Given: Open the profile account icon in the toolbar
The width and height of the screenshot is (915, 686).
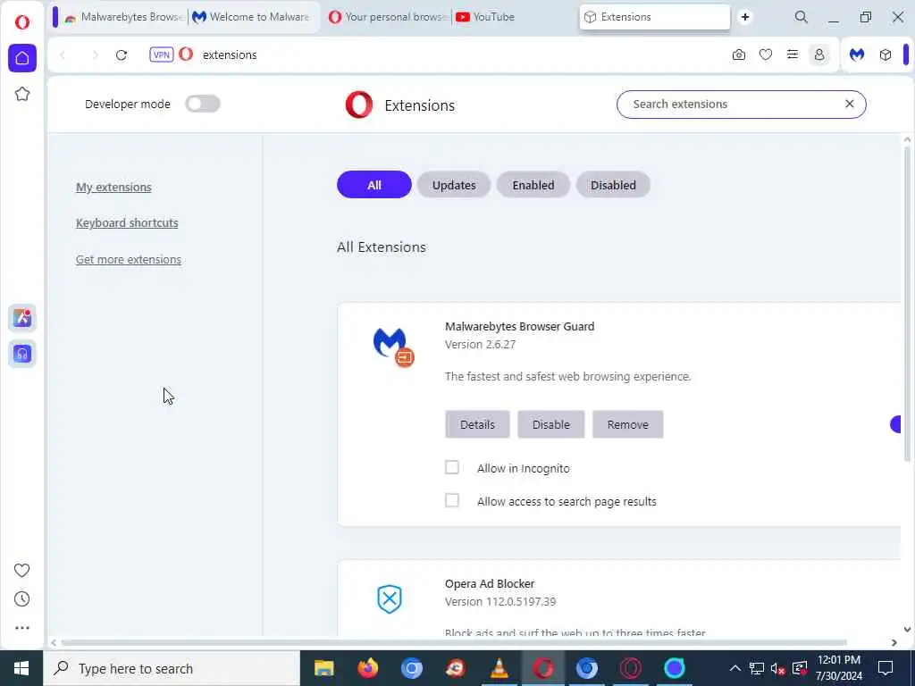Looking at the screenshot, I should (x=819, y=54).
